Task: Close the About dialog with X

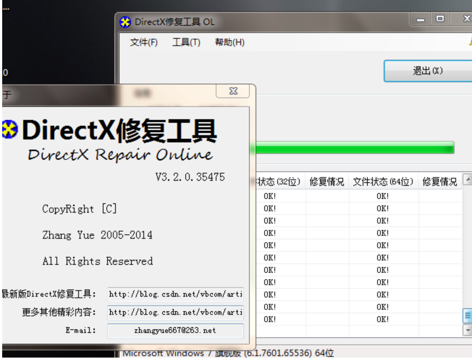Action: (x=233, y=91)
